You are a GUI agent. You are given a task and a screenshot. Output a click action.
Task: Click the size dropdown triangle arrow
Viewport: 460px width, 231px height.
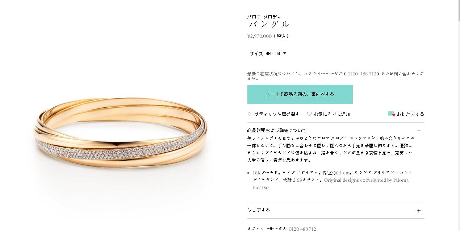coord(285,53)
